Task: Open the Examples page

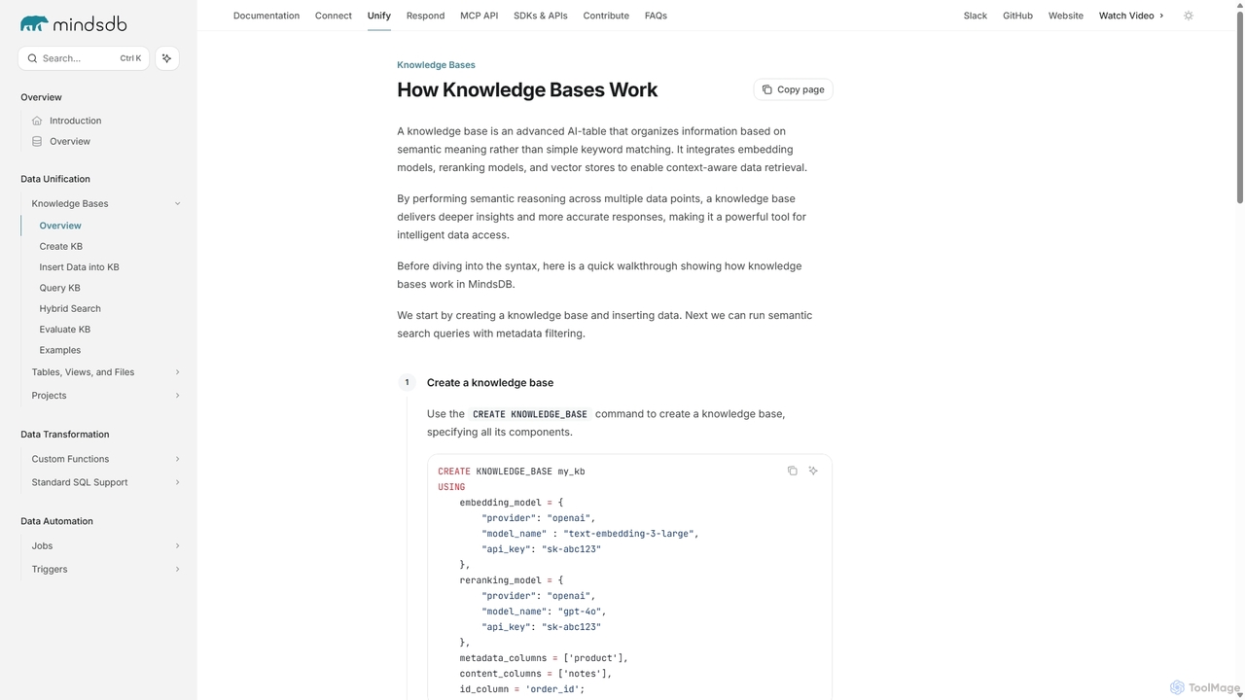Action: [x=60, y=350]
